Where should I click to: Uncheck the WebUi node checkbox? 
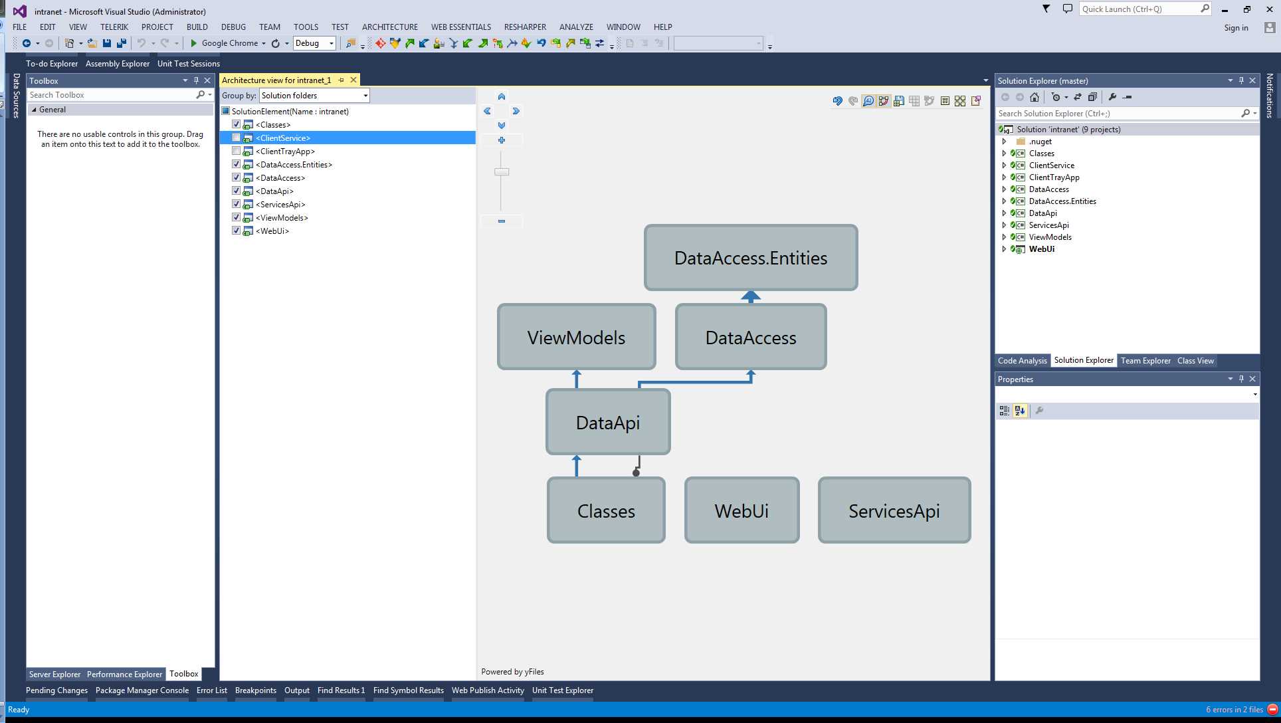[237, 231]
